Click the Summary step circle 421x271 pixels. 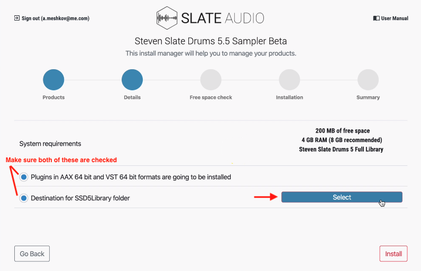(x=368, y=80)
